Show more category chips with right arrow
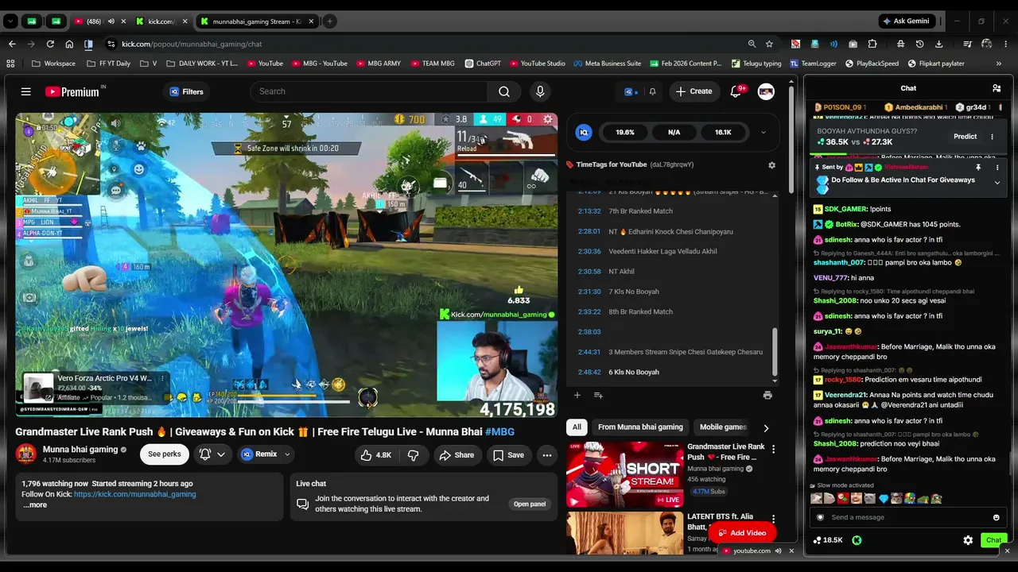Image resolution: width=1018 pixels, height=572 pixels. (x=766, y=427)
